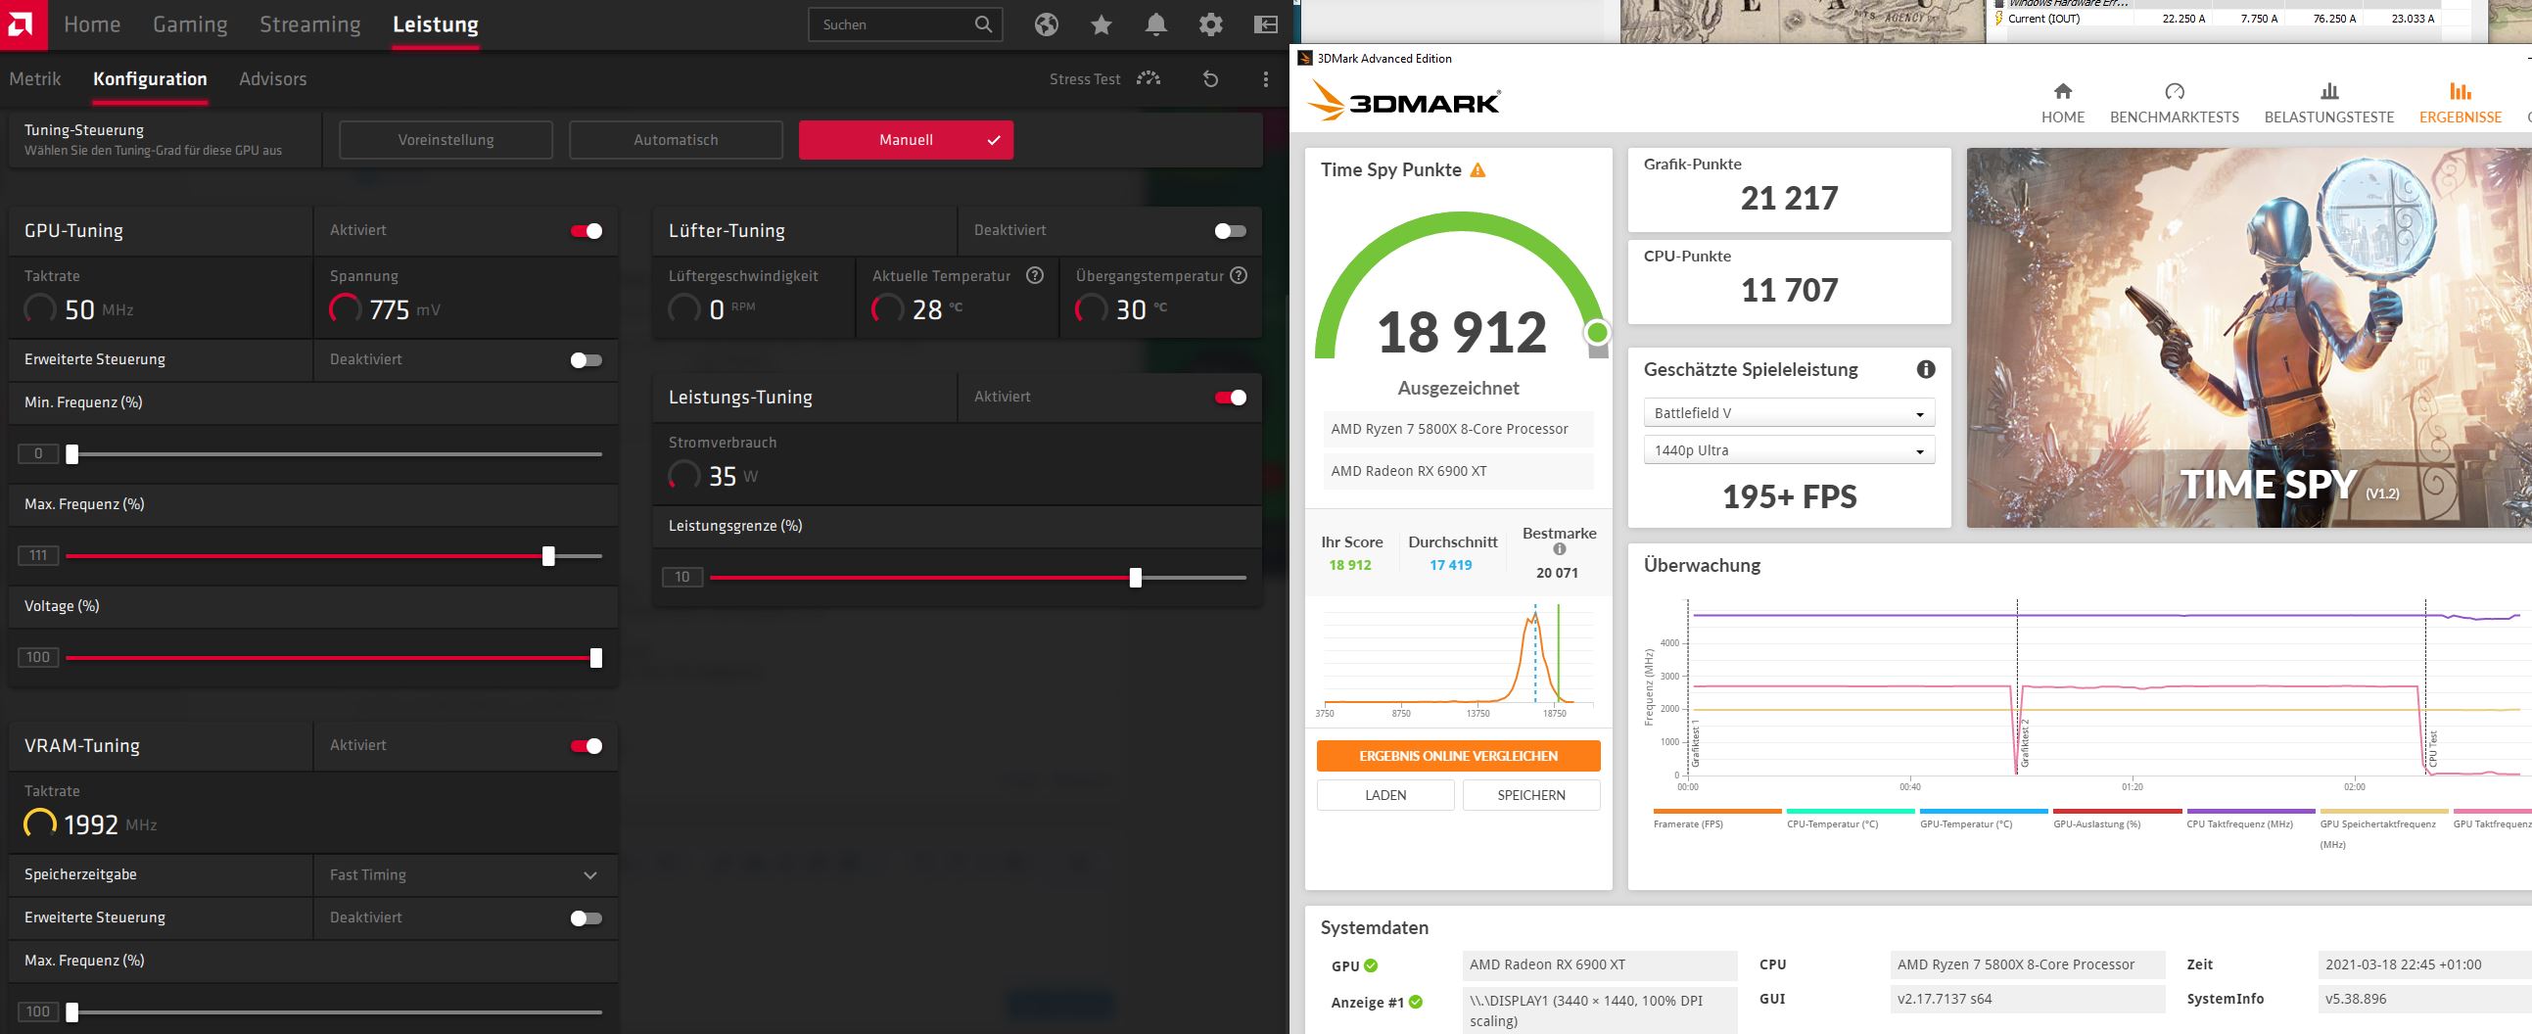Click help icon next to Übergangstemperatur
Viewport: 2532px width, 1034px height.
point(1239,275)
